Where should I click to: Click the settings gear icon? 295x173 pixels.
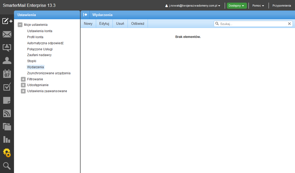click(x=7, y=153)
